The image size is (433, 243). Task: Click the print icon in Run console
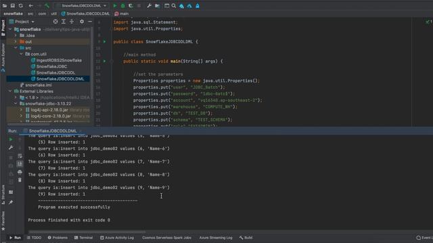click(20, 172)
